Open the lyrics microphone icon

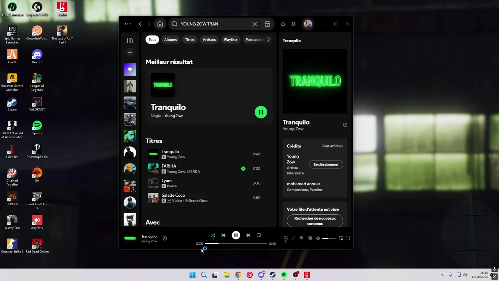tap(293, 238)
